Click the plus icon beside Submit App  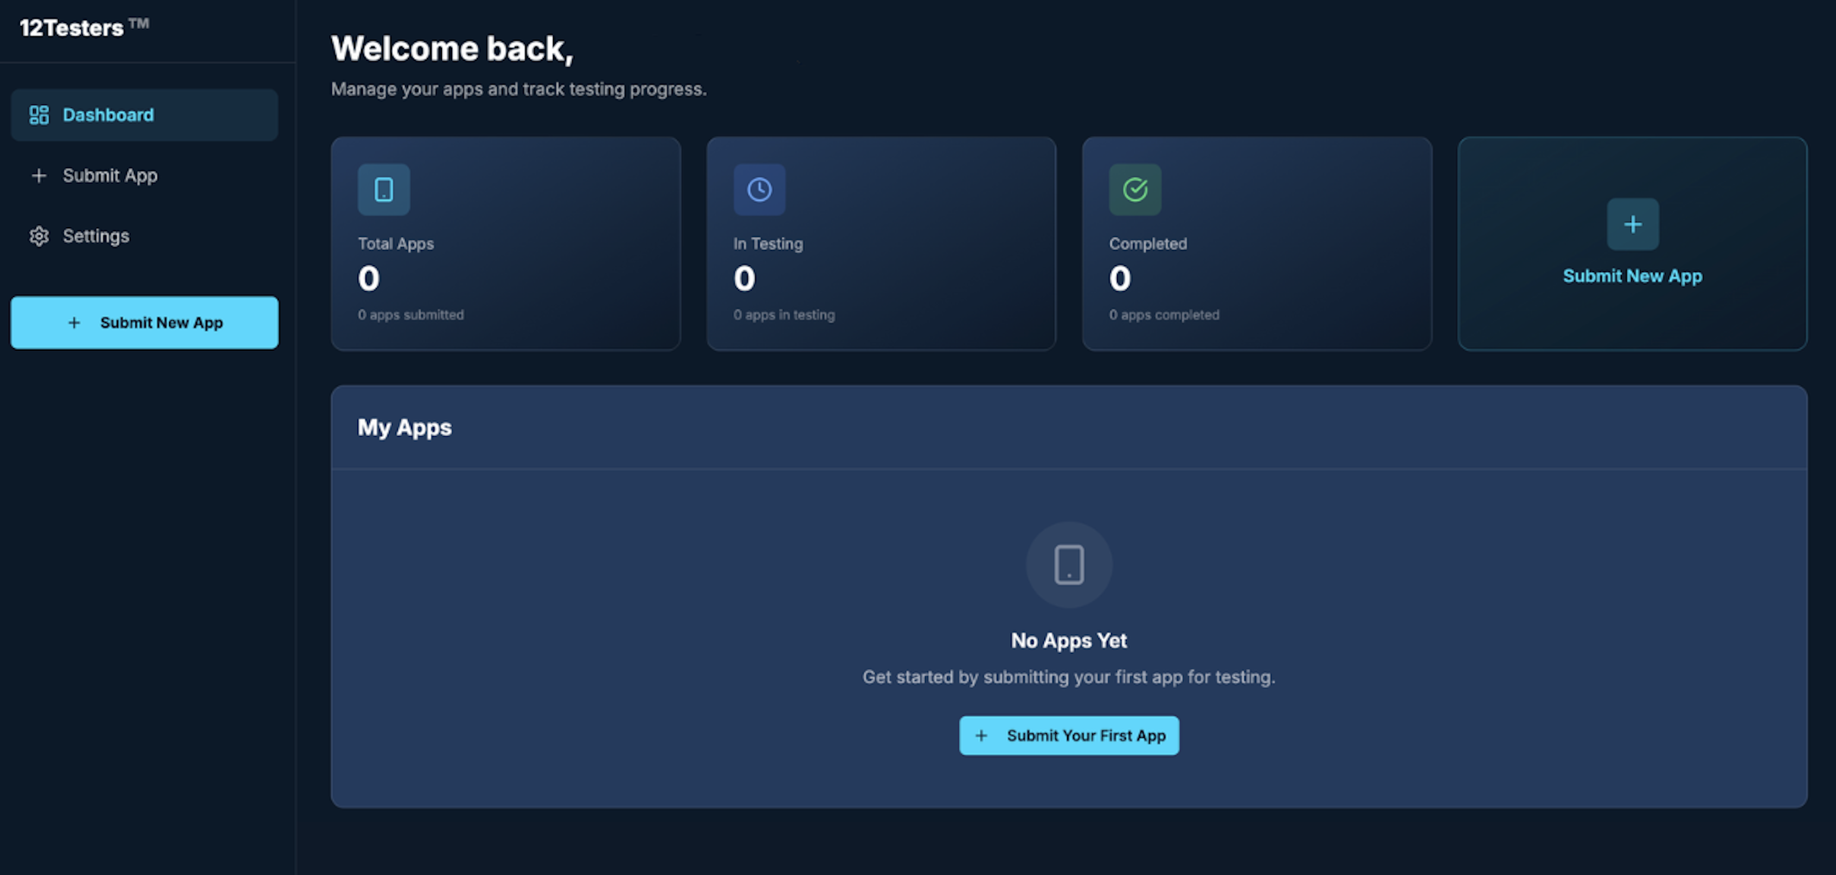click(38, 175)
